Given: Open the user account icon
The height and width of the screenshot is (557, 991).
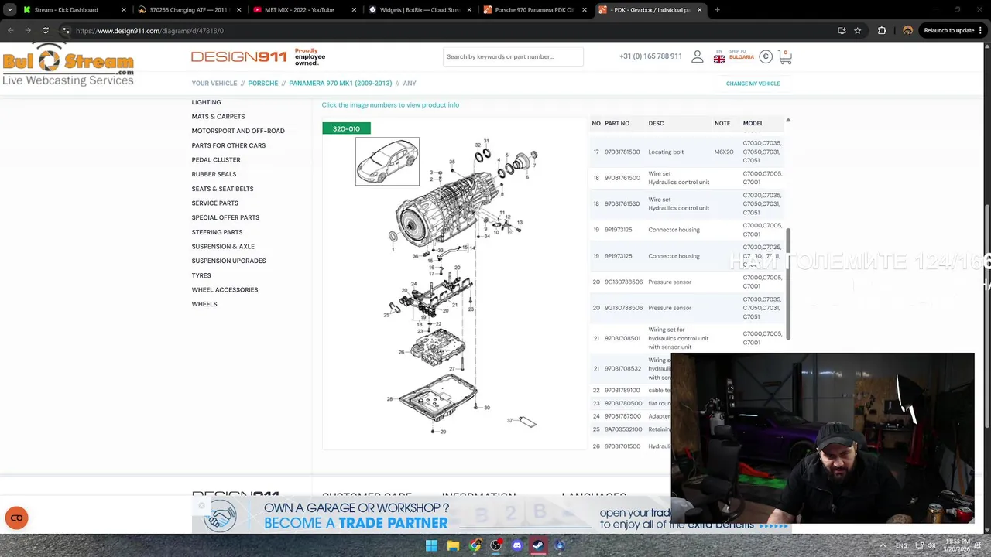Looking at the screenshot, I should (x=697, y=56).
